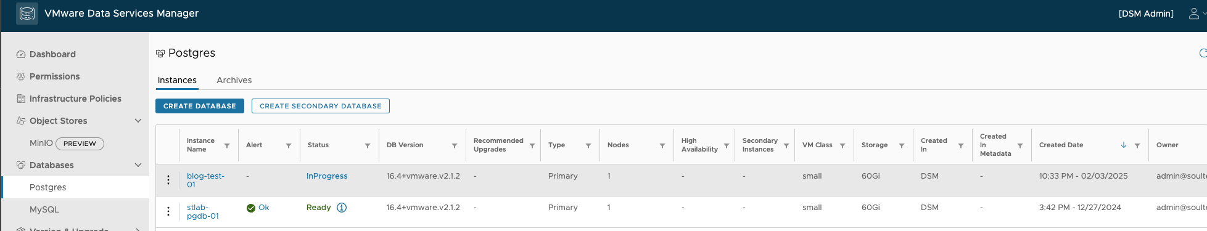Open the user account menu icon

(x=1194, y=14)
